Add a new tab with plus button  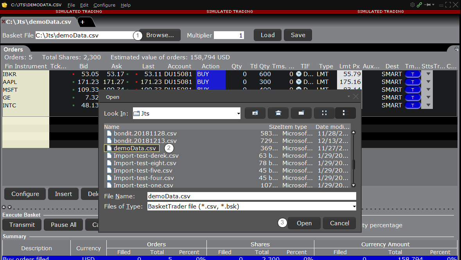(83, 22)
